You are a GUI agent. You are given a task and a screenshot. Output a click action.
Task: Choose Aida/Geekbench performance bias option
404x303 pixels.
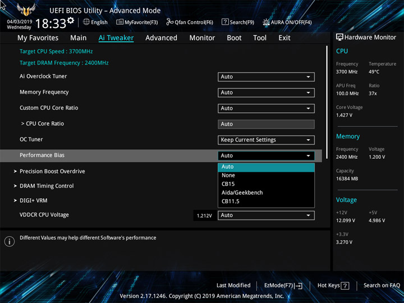coord(266,192)
